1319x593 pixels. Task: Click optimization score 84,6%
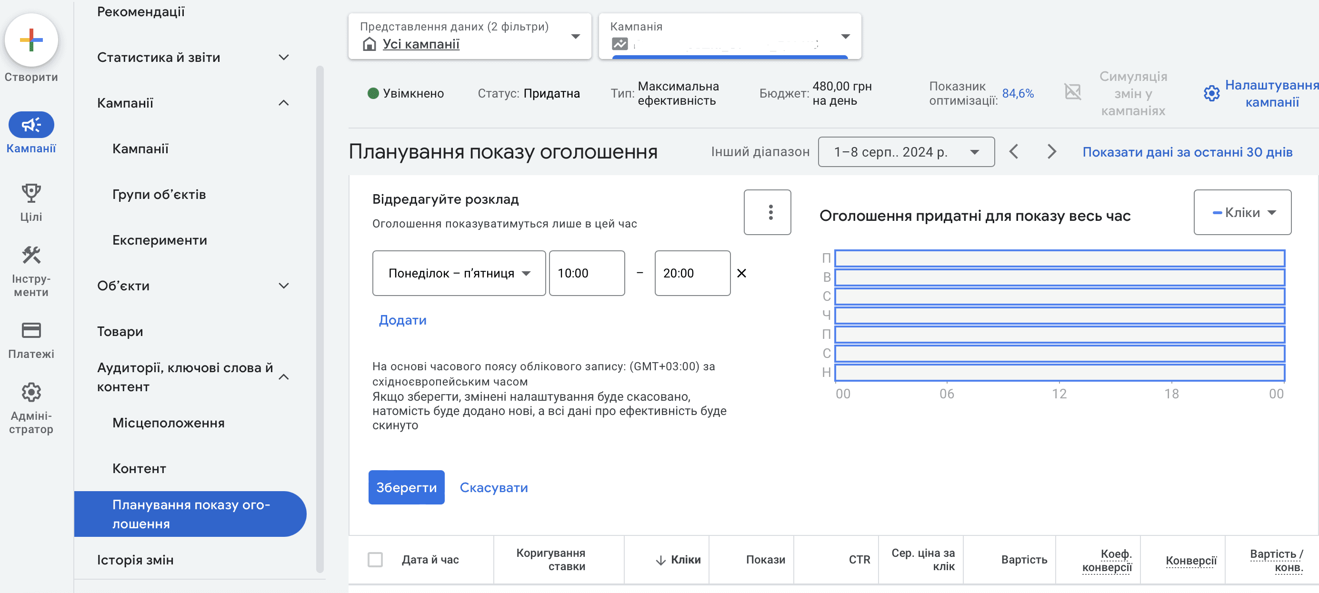point(1018,94)
